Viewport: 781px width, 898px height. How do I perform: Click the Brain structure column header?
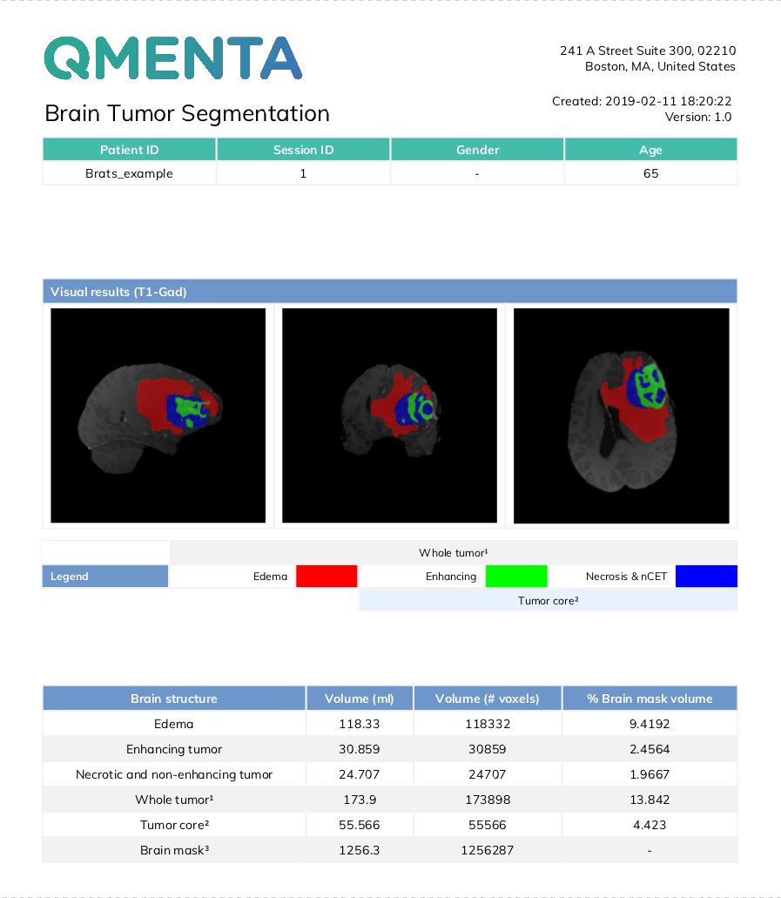(174, 699)
